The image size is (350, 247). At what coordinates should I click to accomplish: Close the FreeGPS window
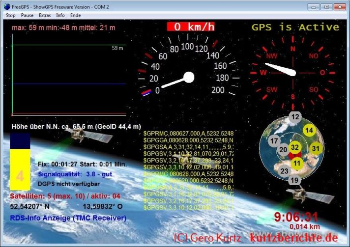(340, 7)
